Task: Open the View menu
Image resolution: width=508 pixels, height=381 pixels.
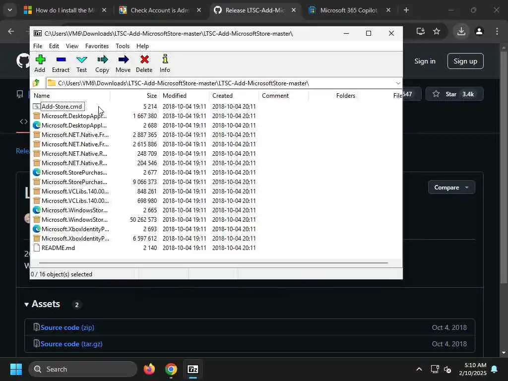Action: pyautogui.click(x=72, y=46)
